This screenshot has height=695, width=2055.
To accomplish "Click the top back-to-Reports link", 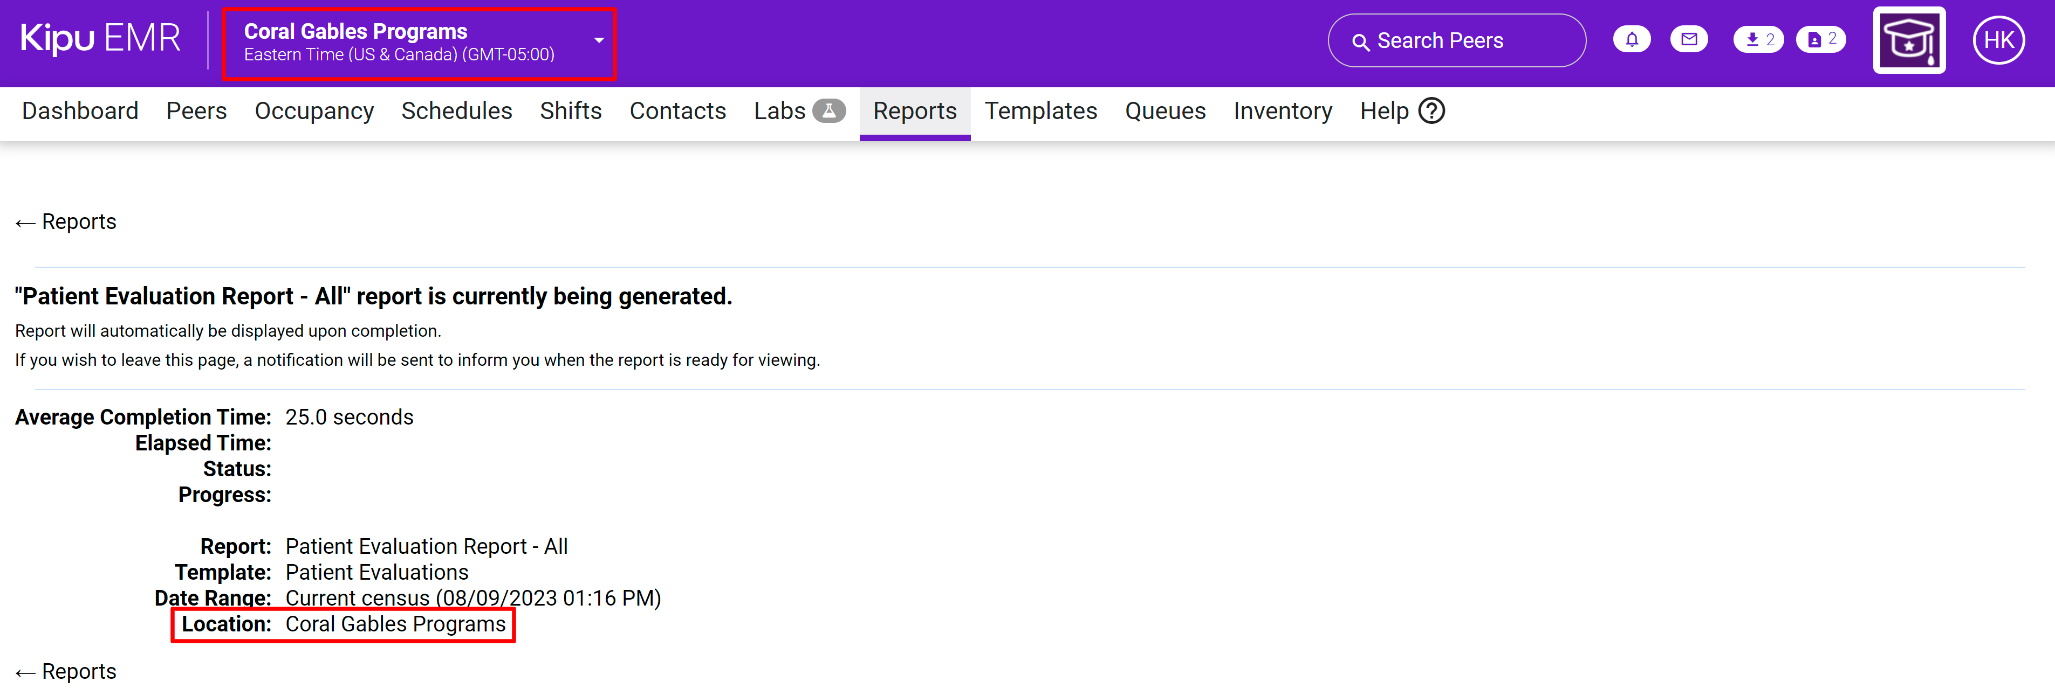I will coord(66,221).
